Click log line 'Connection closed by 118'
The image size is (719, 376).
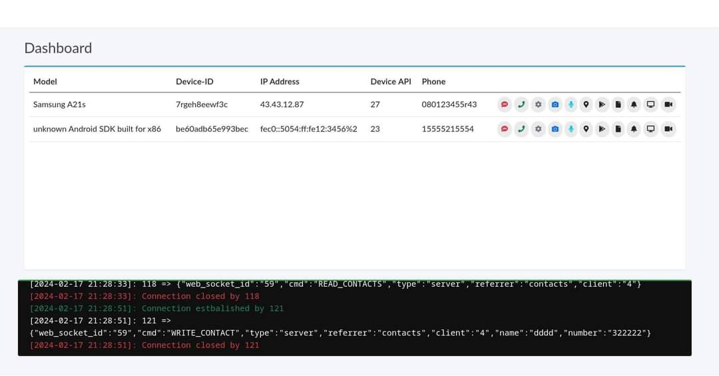[144, 296]
